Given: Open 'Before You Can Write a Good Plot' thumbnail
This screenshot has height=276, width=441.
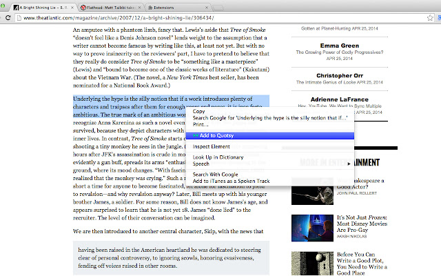Looking at the screenshot, I should click(312, 264).
